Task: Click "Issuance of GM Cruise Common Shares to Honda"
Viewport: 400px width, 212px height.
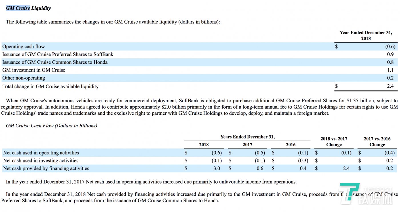Action: click(x=55, y=62)
